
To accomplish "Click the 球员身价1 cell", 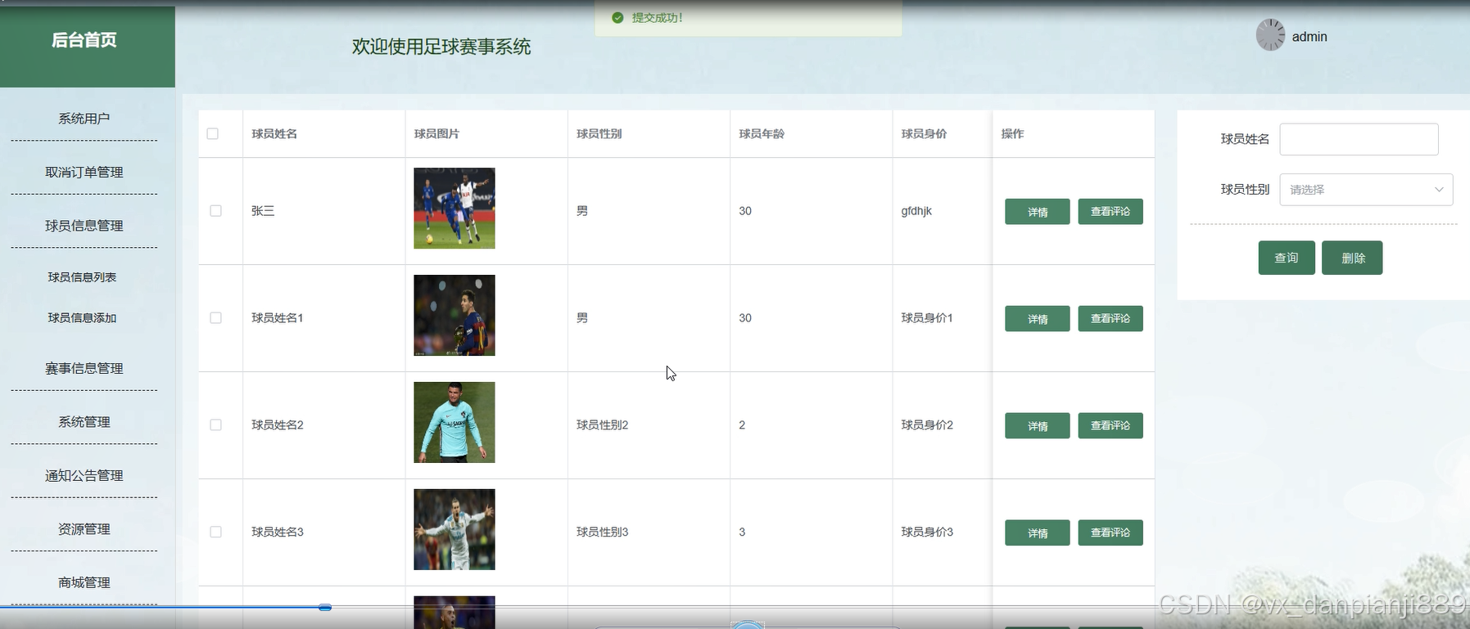I will [x=927, y=318].
